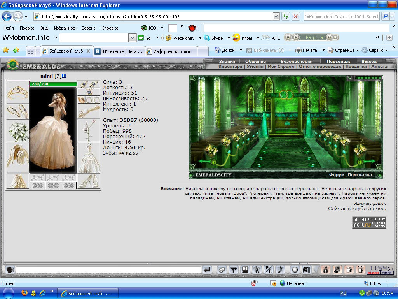This screenshot has width=398, height=299.
Task: Open the WMobmen.info toolbar dropdown
Action: (x=56, y=38)
